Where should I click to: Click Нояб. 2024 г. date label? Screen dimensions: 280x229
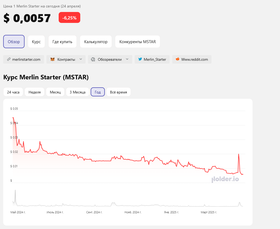[133, 212]
